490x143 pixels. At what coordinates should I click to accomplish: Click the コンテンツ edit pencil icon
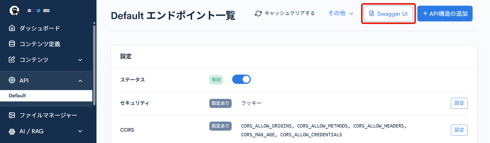click(x=12, y=60)
